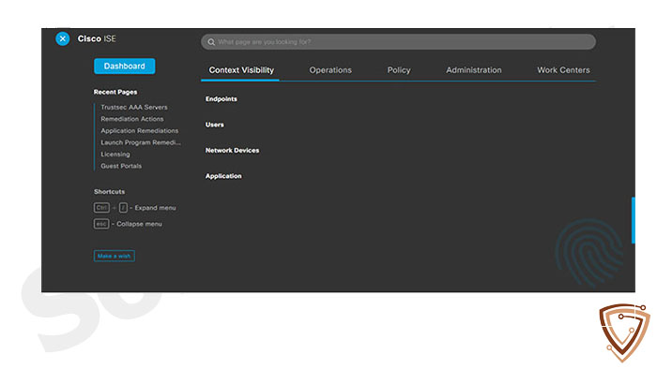The height and width of the screenshot is (369, 657).
Task: Focus the 'What page are you looking for?' search field
Action: coord(398,42)
